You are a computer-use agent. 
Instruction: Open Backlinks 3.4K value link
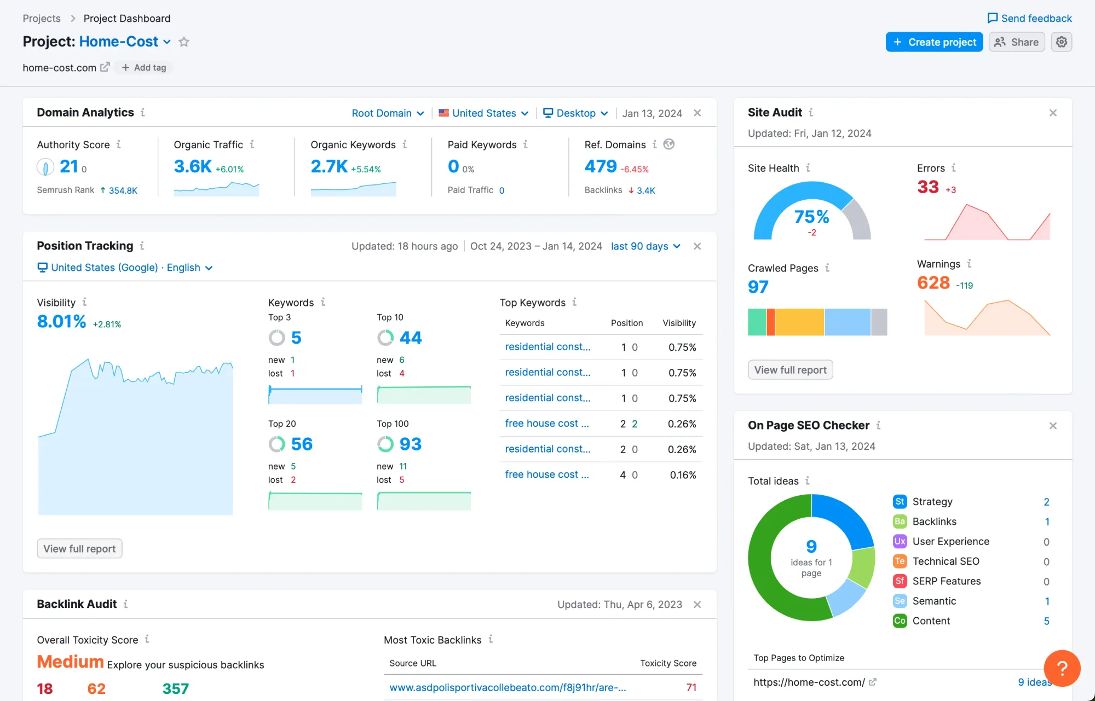coord(646,190)
